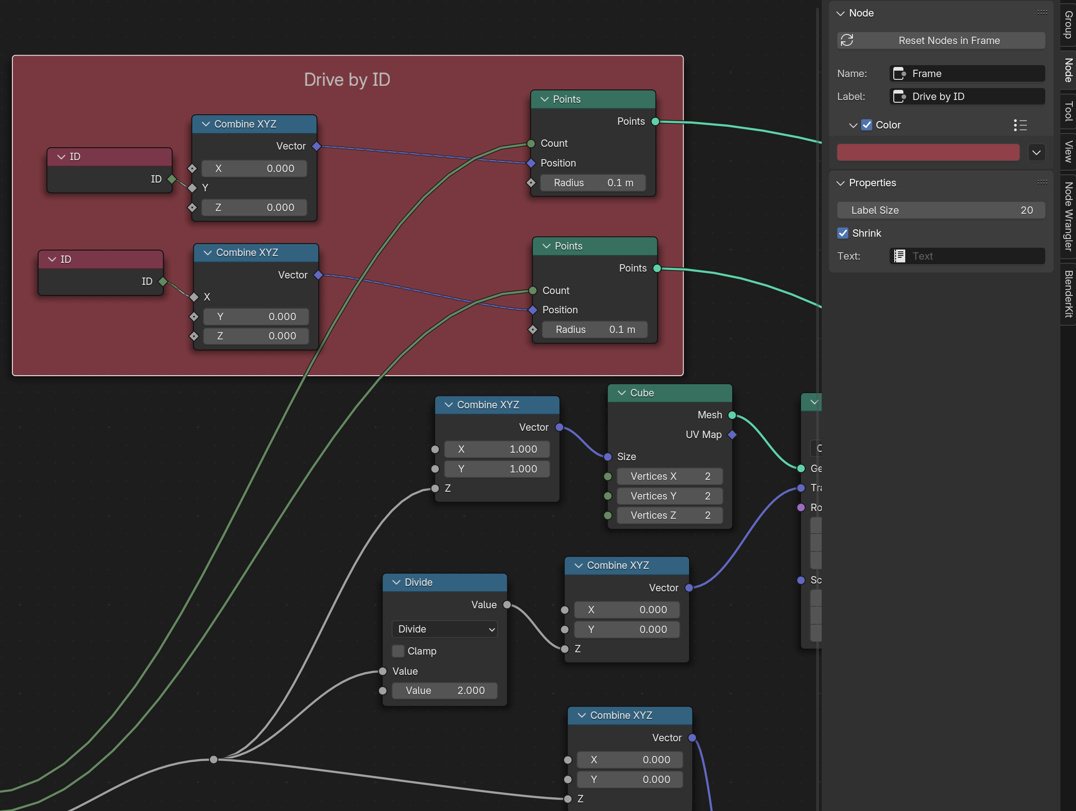
Task: Click the lower Points node's Points output socket
Action: (657, 268)
